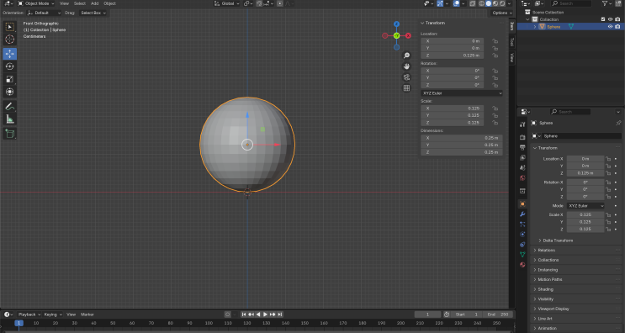This screenshot has width=625, height=333.
Task: Switch to wireframe viewport shading
Action: [x=481, y=3]
